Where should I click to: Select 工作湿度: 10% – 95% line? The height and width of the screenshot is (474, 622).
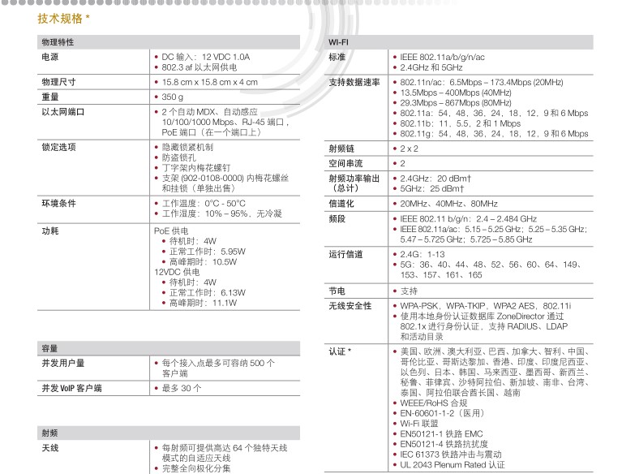click(x=221, y=213)
